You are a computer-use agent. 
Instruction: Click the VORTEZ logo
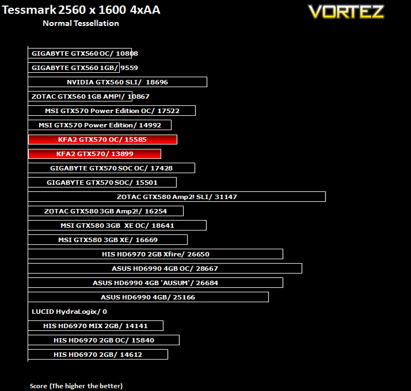click(x=346, y=12)
